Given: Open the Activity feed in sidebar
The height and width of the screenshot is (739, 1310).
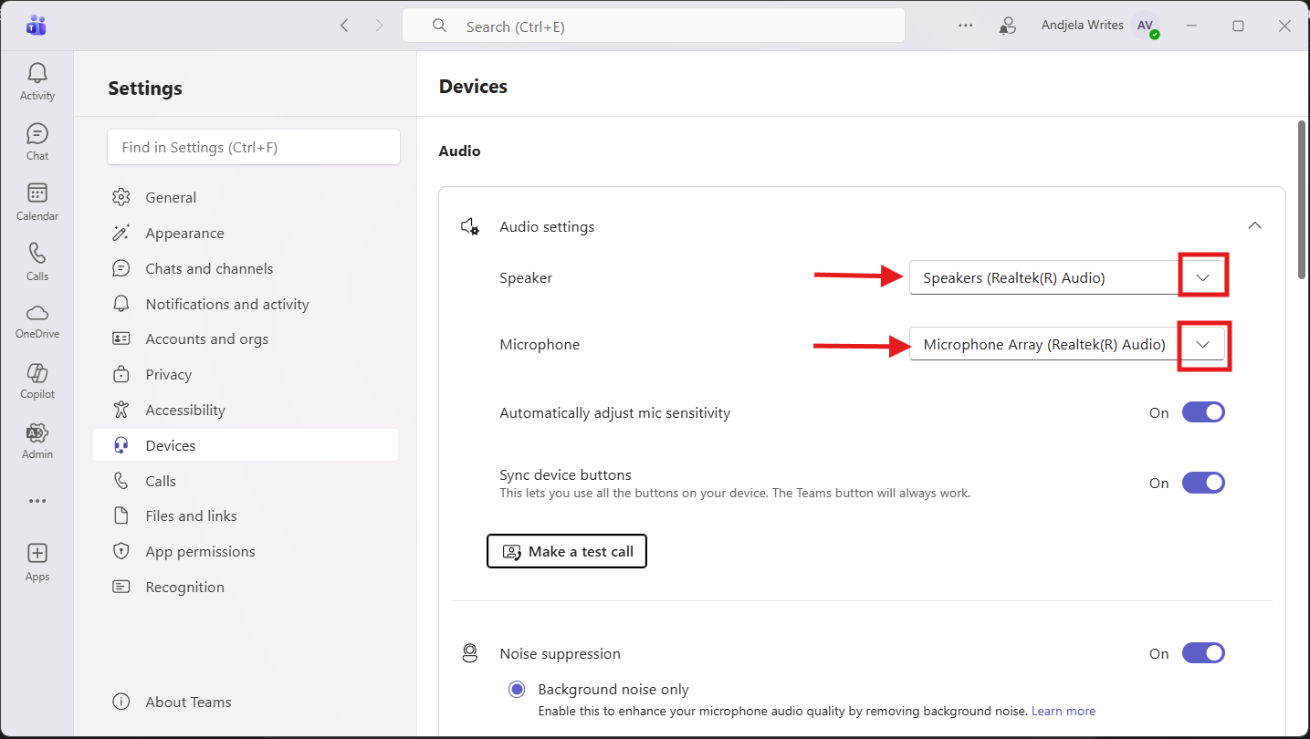Looking at the screenshot, I should (x=37, y=81).
